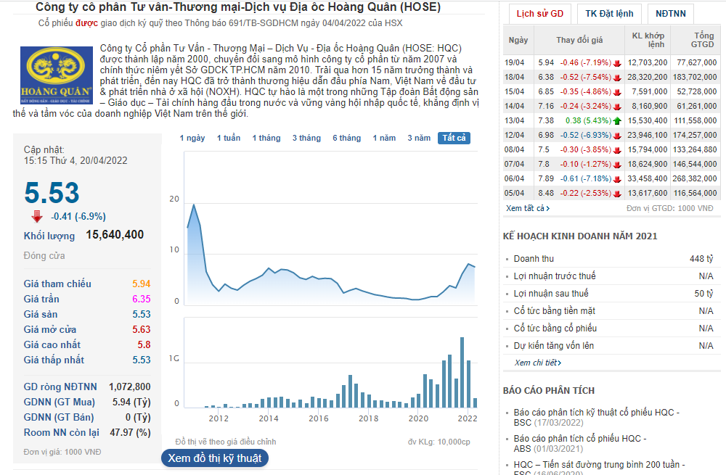Select the '1 tuần' chart range
This screenshot has width=726, height=475.
pyautogui.click(x=229, y=138)
